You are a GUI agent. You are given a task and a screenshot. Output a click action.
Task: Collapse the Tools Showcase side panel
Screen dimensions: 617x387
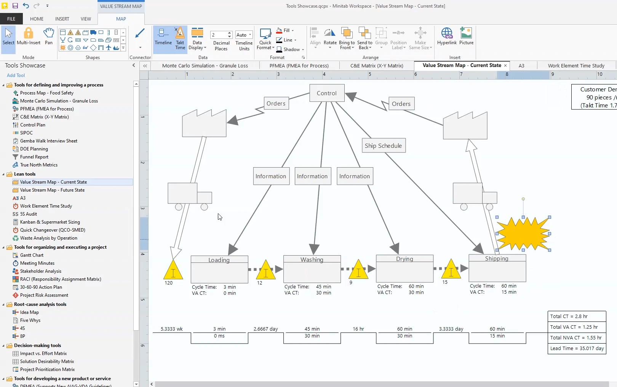[x=134, y=66]
